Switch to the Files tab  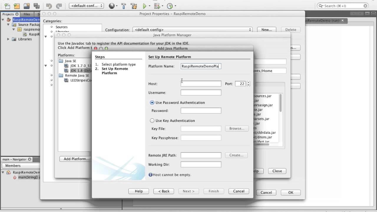tap(27, 14)
